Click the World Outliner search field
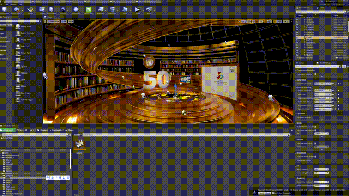Image resolution: width=349 pixels, height=196 pixels. click(321, 12)
